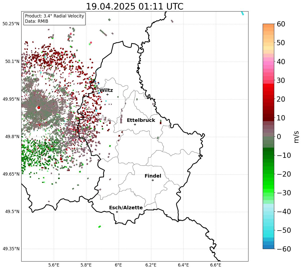Click the bright green echo south of Esch/Alzette

point(100,227)
